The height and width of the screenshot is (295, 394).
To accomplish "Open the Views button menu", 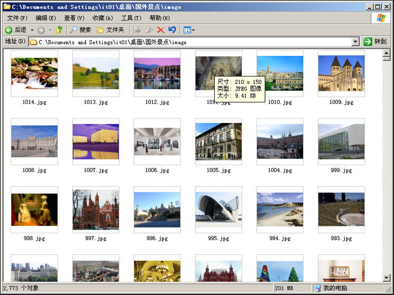I will (189, 30).
